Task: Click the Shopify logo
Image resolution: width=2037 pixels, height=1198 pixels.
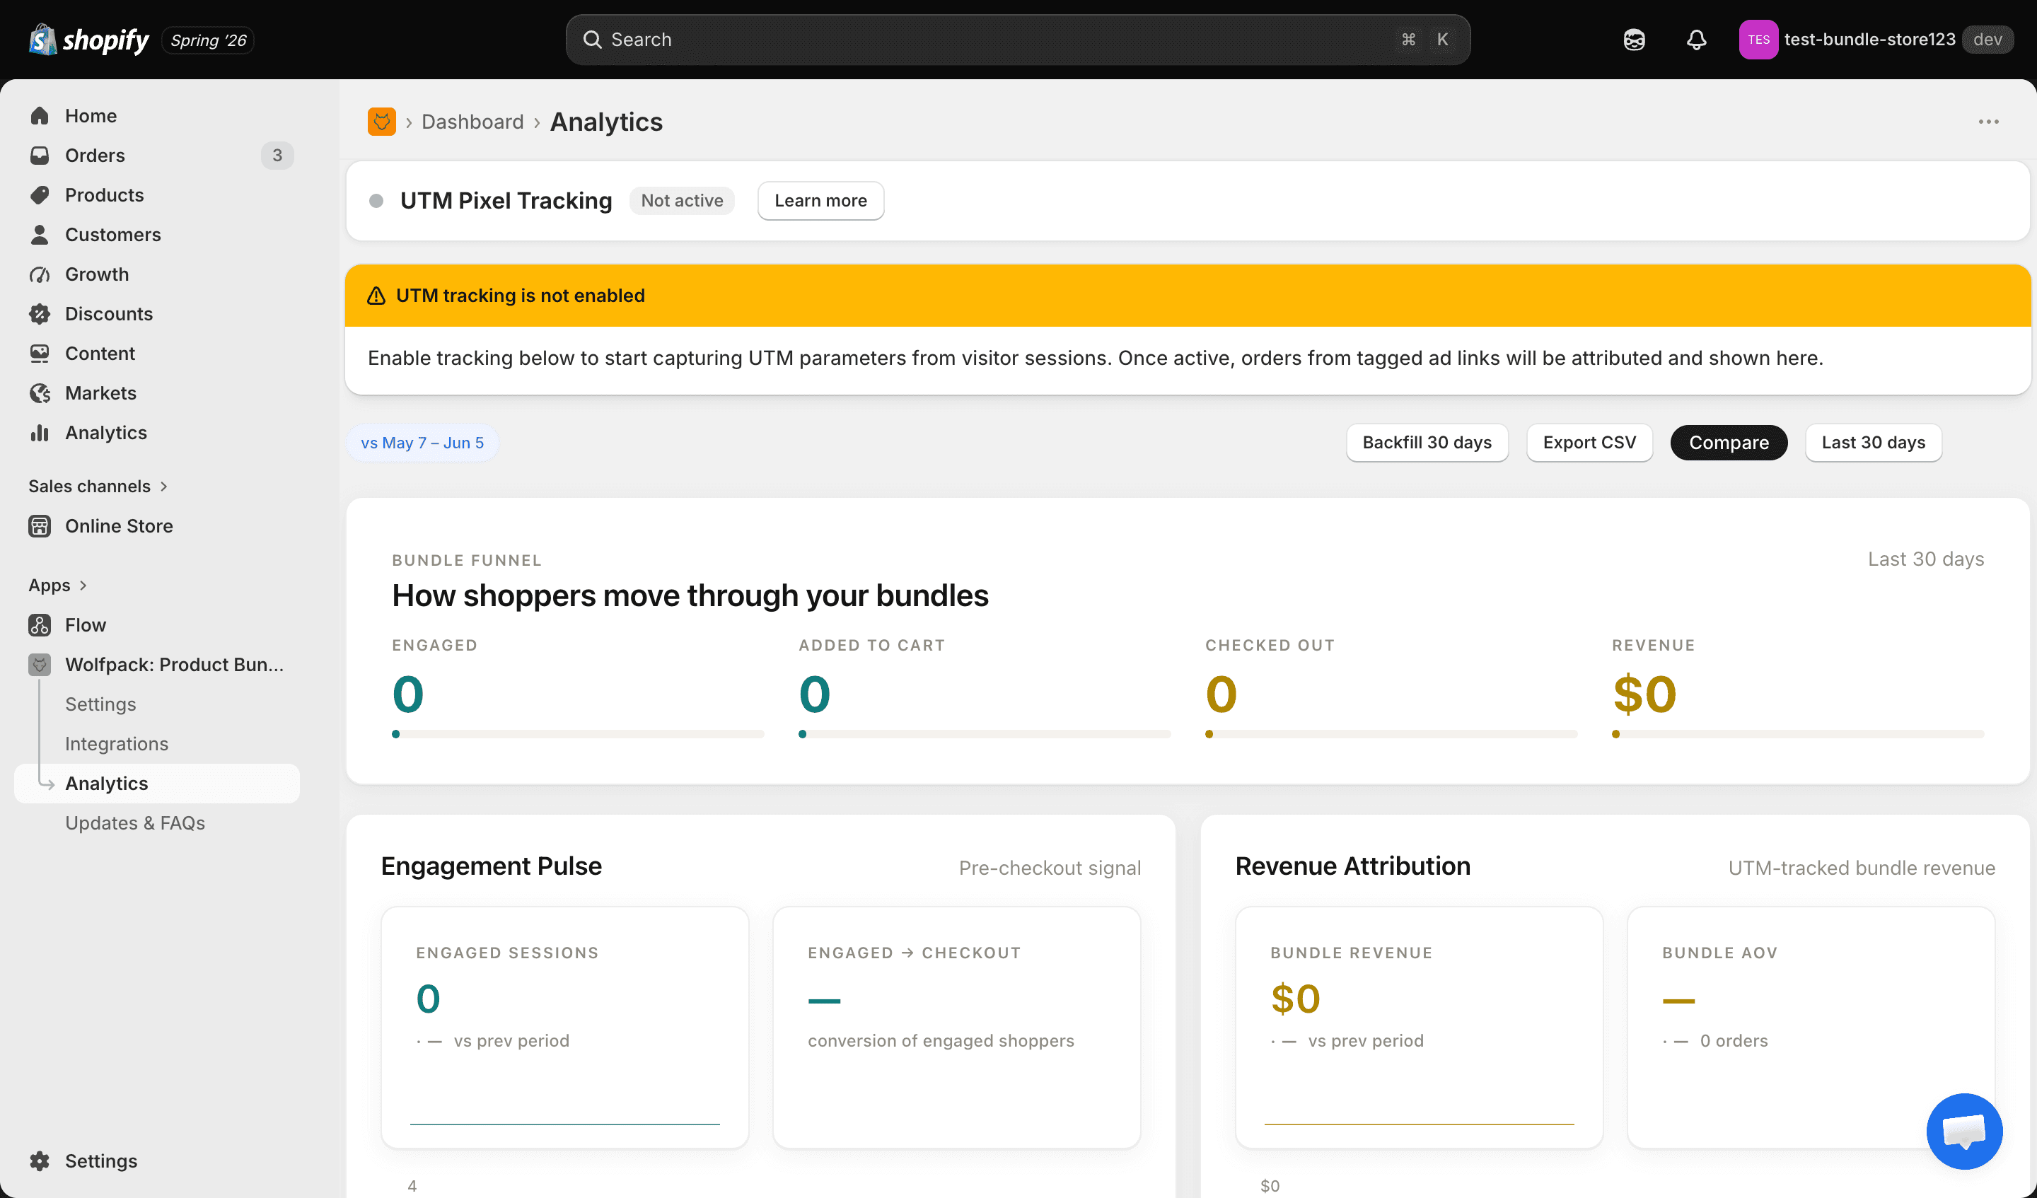Action: pos(89,40)
